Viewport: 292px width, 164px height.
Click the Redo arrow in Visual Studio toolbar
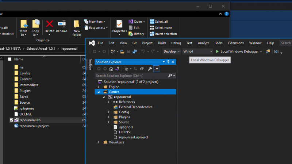point(153,52)
